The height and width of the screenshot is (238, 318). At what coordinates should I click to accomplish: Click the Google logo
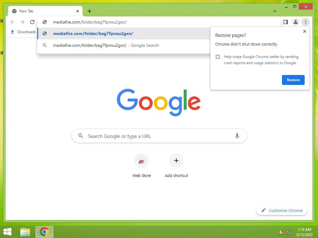coord(159,102)
